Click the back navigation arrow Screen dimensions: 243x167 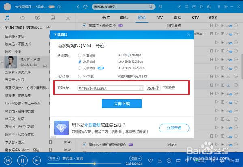pos(78,7)
